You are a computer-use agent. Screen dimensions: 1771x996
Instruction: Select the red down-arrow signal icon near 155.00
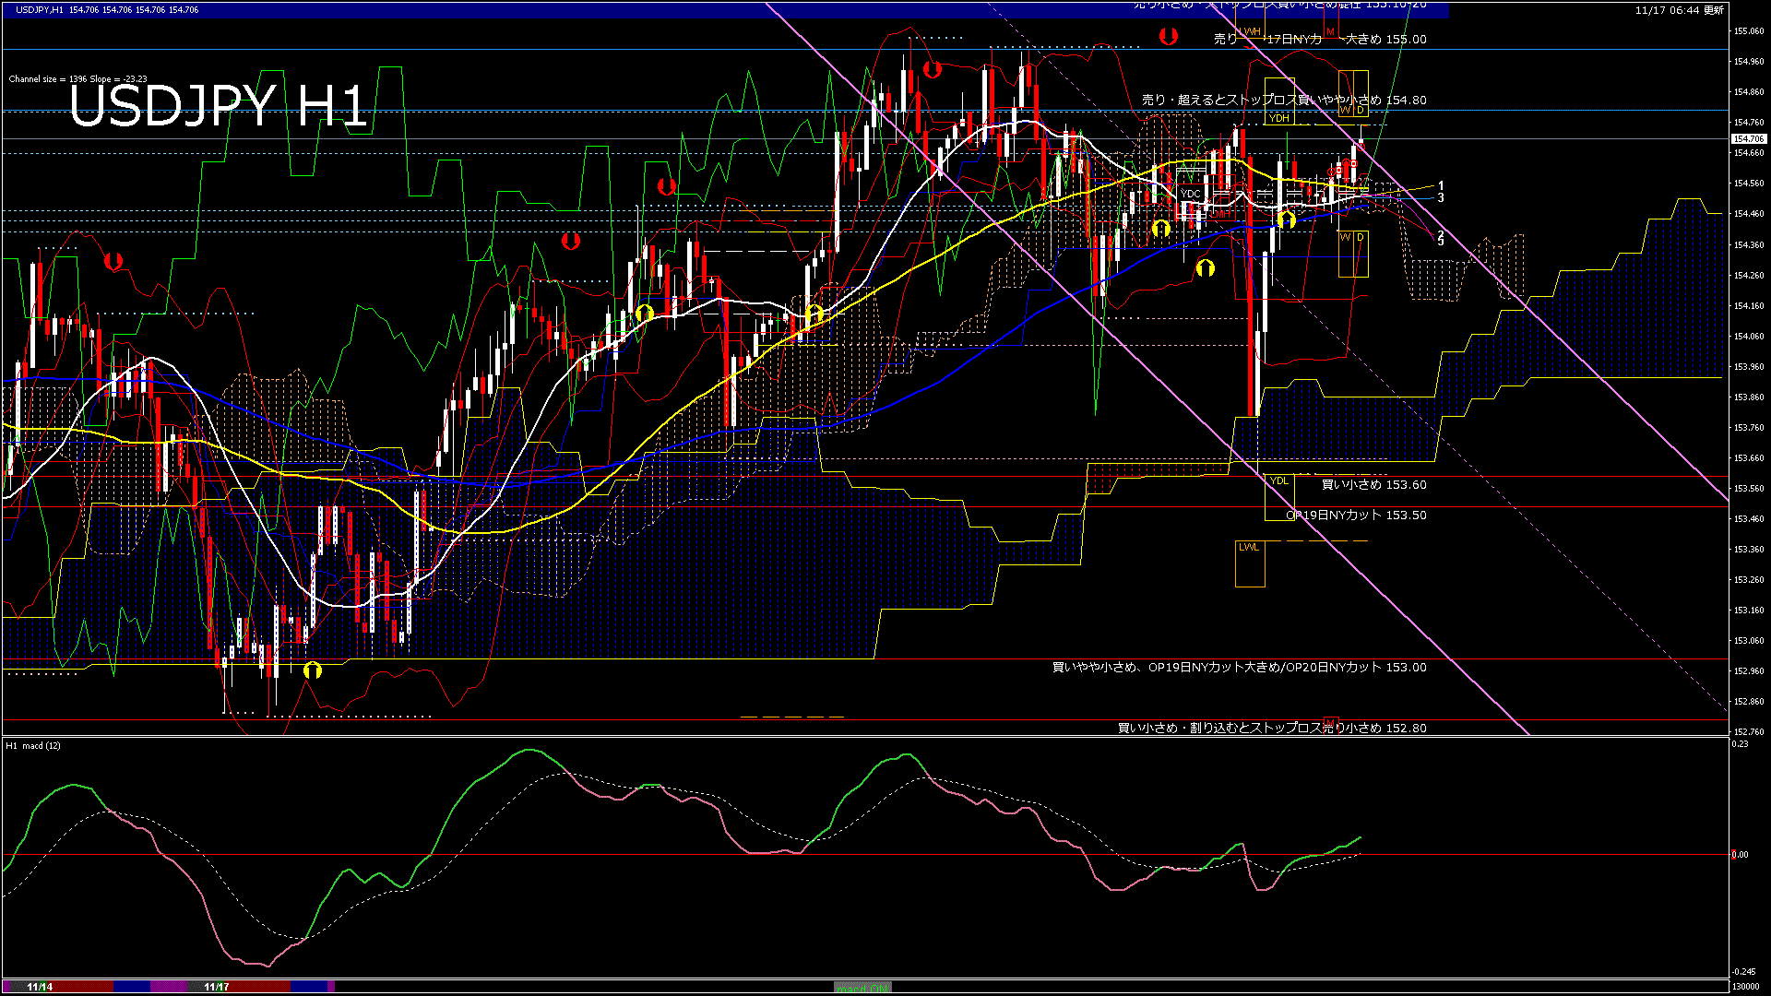tap(1170, 35)
